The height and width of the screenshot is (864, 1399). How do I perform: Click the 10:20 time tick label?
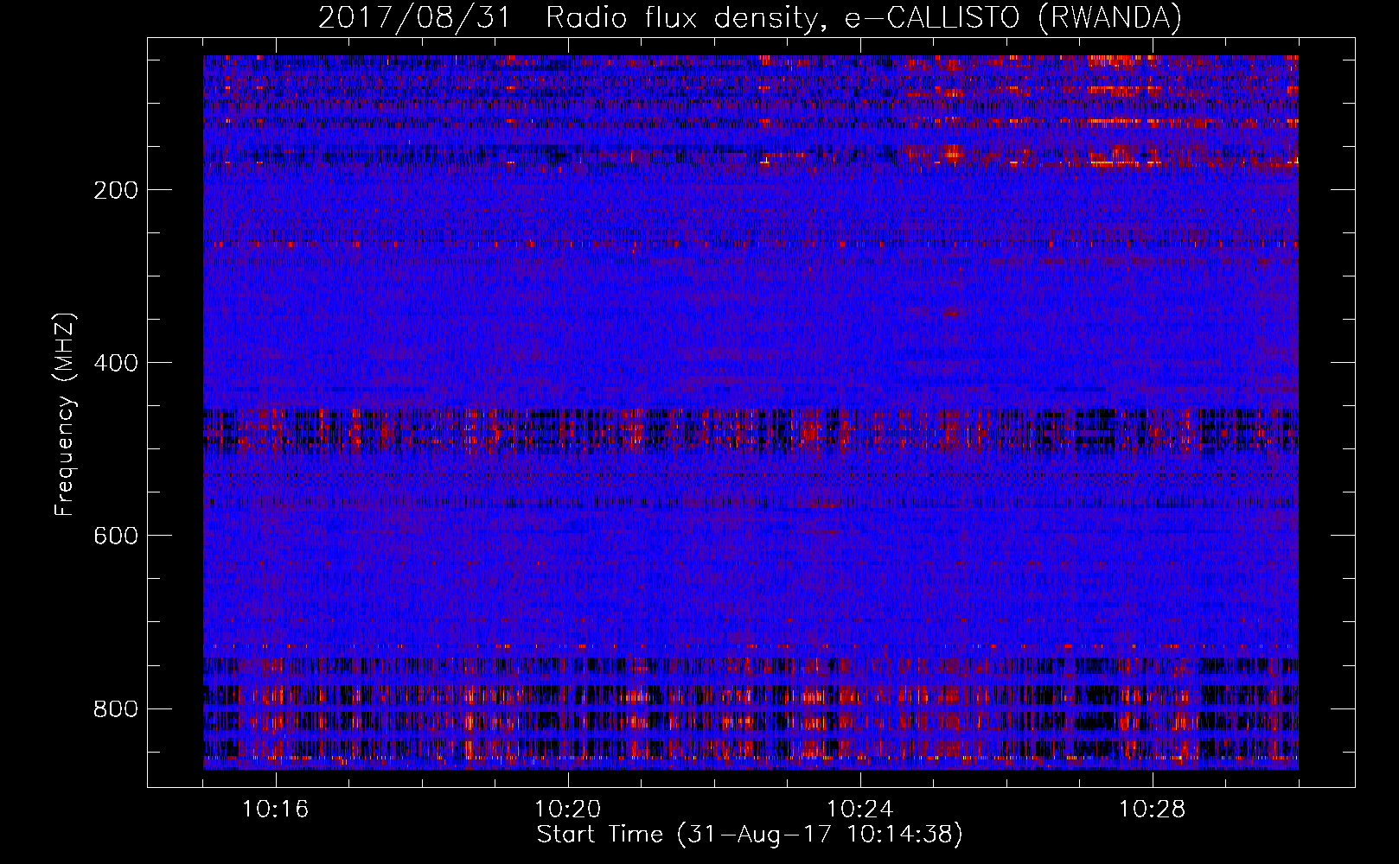(x=567, y=810)
